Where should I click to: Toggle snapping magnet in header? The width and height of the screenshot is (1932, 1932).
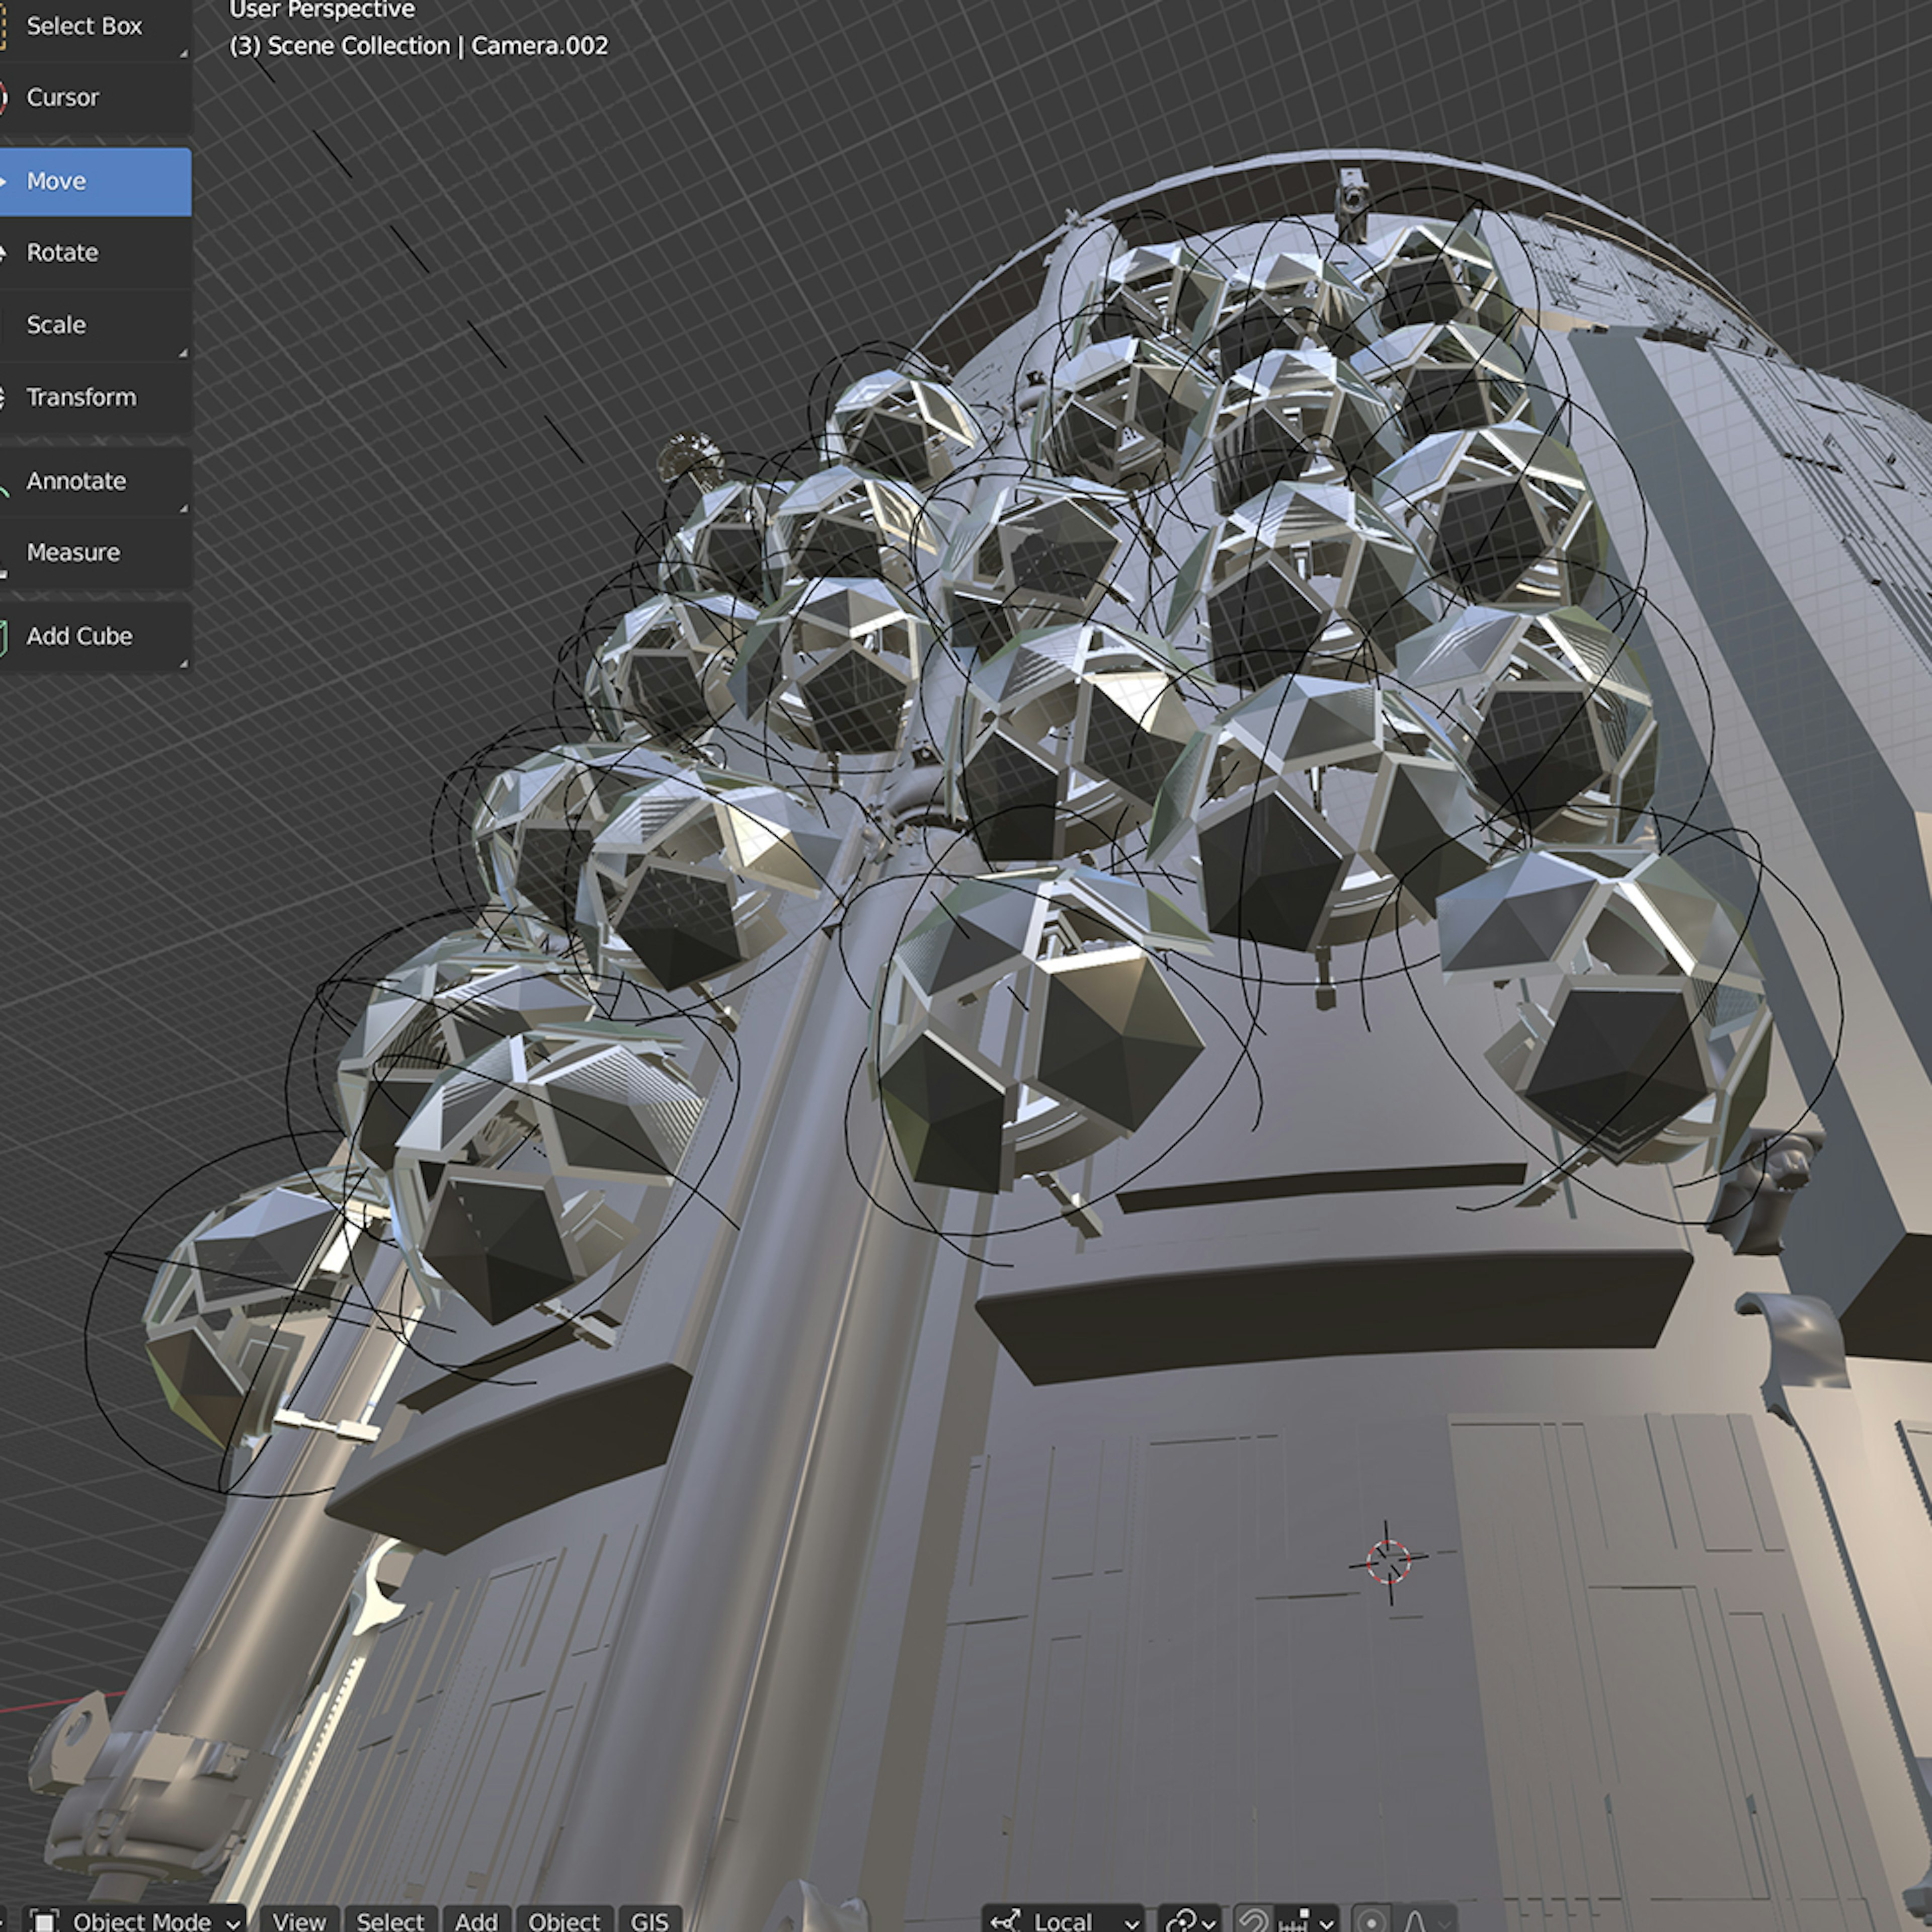1254,1920
